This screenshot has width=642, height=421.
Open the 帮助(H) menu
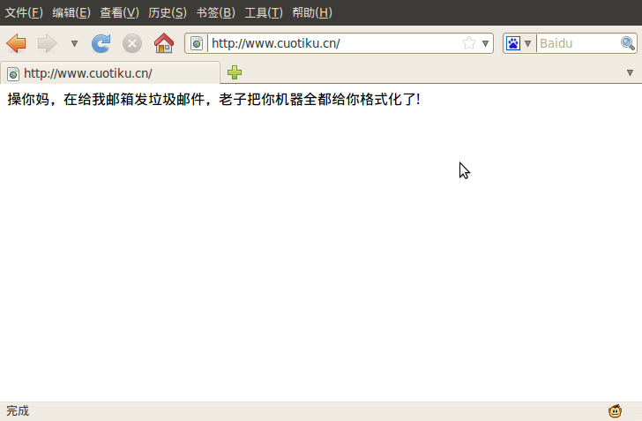coord(312,12)
